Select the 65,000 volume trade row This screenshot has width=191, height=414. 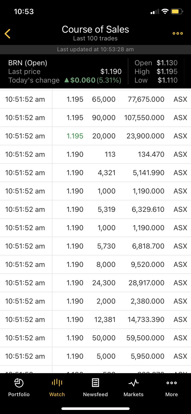(x=95, y=99)
